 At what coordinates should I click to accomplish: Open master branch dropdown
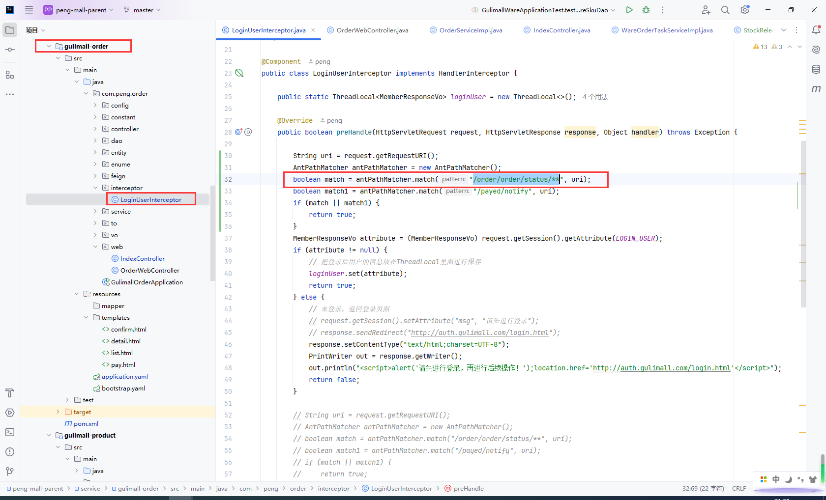click(x=142, y=10)
